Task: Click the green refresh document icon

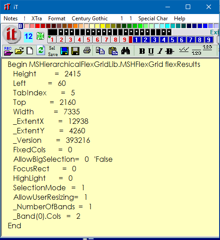Action: coord(41,50)
